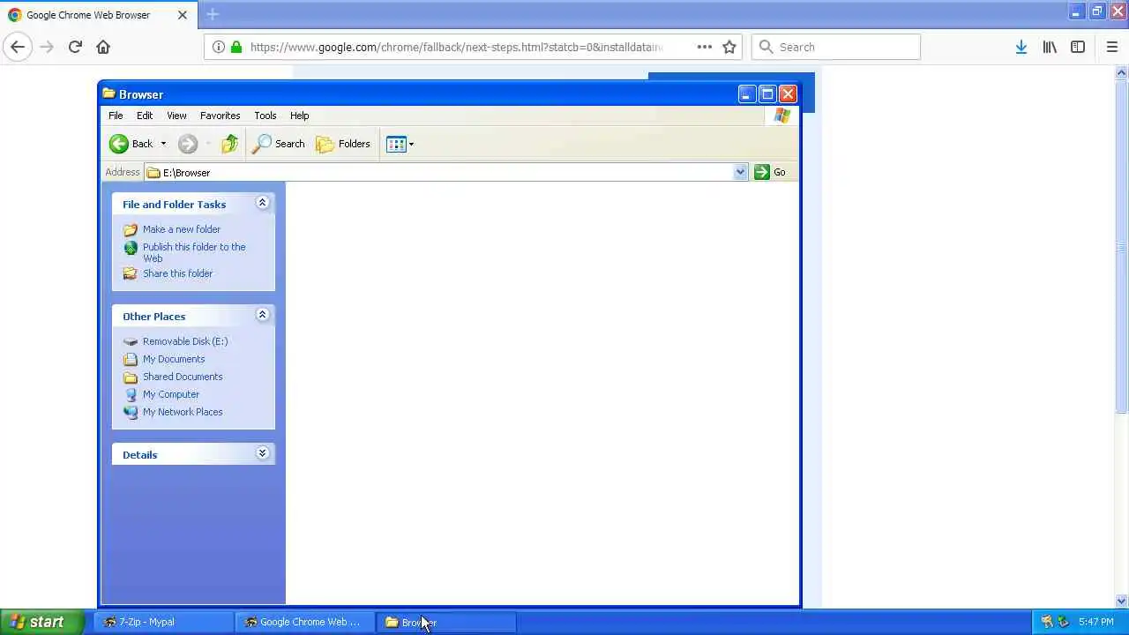Bookmark this page with the star
The width and height of the screenshot is (1129, 635).
point(729,47)
